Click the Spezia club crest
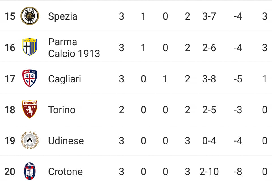Image resolution: width=272 pixels, height=186 pixels. click(x=30, y=16)
